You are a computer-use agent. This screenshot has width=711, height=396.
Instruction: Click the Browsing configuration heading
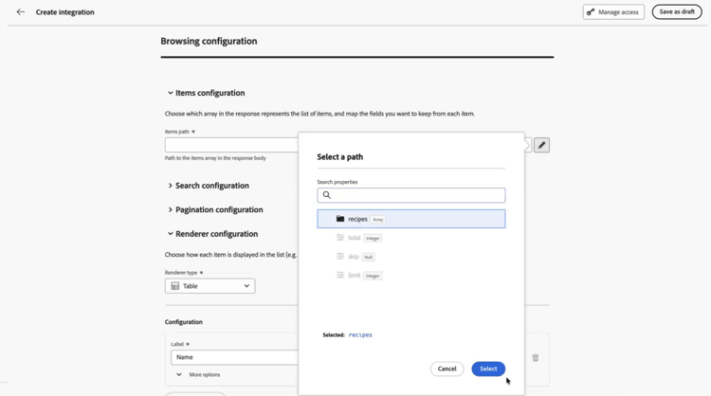tap(209, 42)
